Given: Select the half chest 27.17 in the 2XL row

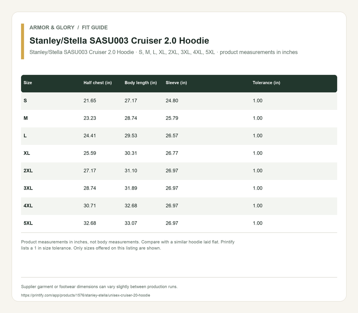Looking at the screenshot, I should tap(90, 171).
